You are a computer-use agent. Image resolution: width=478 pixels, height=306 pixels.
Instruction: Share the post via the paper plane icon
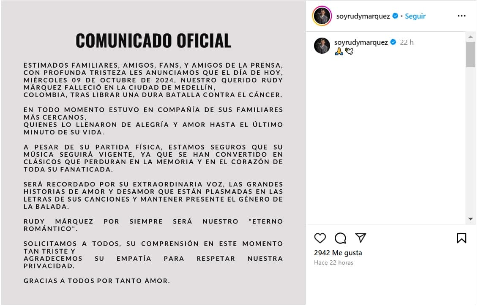[x=361, y=238]
